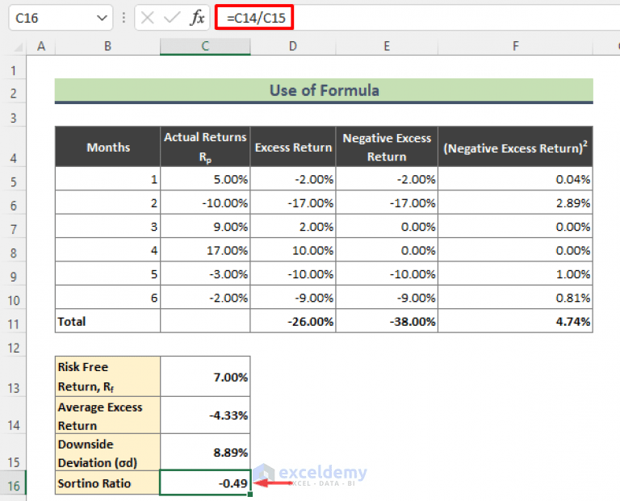Select 'Risk Free Return, Rf' label cell
The image size is (620, 501).
click(x=107, y=377)
